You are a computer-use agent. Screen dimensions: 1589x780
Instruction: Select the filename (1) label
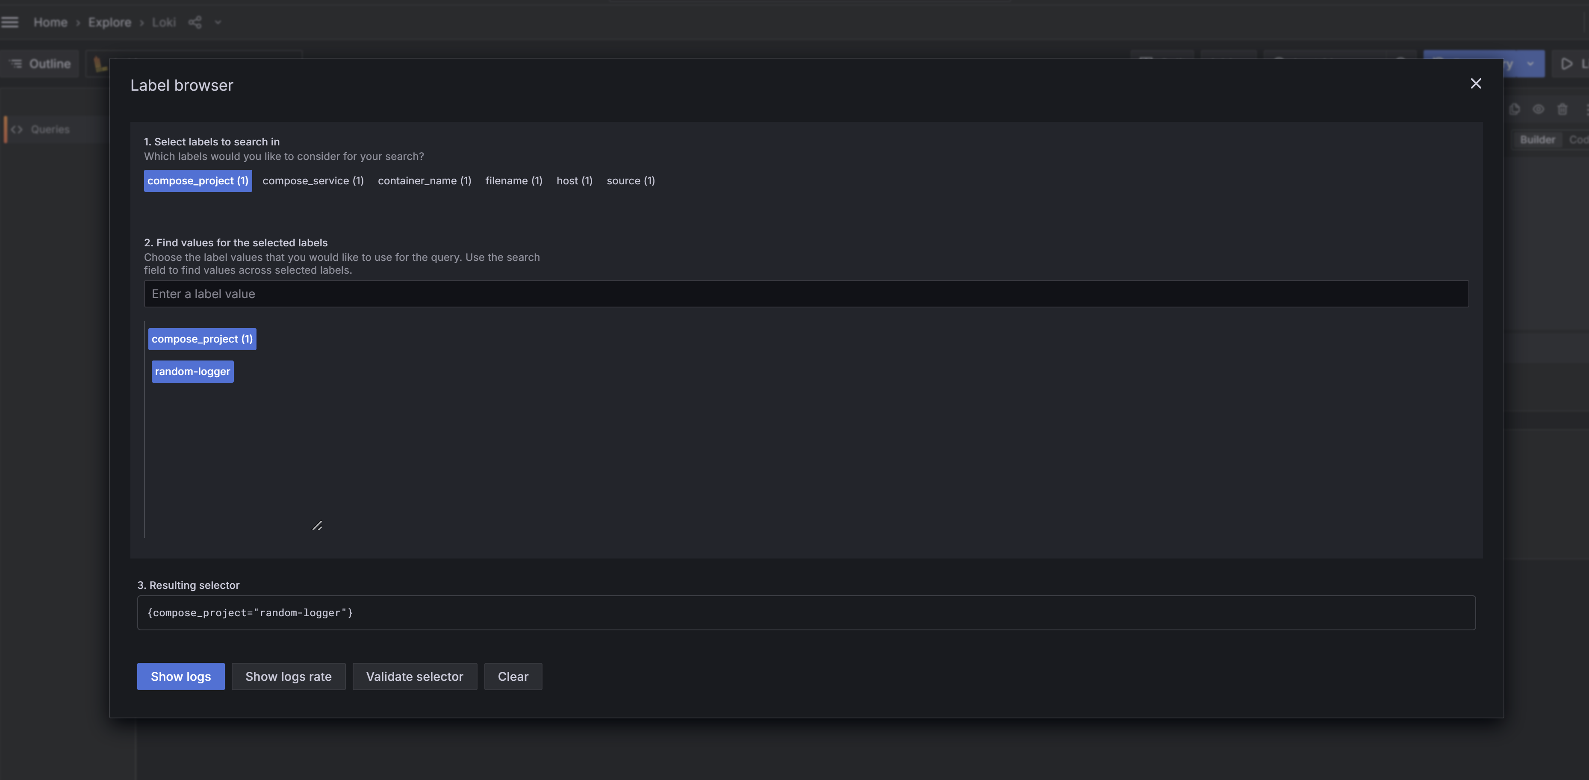click(x=514, y=181)
